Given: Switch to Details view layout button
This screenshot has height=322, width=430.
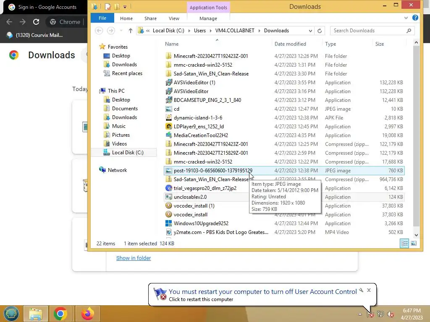Looking at the screenshot, I should pyautogui.click(x=404, y=244).
